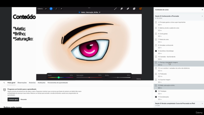This screenshot has height=115, width=204.
Task: Click the Descartar link
Action: point(24,99)
